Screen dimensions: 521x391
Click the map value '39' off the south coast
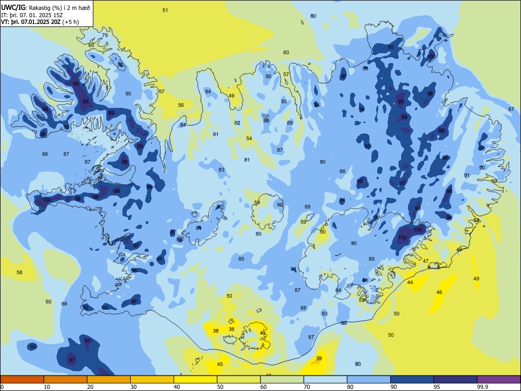pos(319,359)
